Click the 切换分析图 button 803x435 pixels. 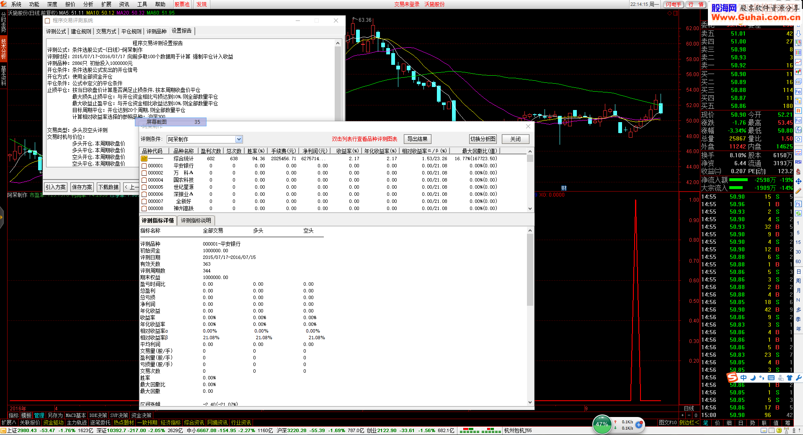[483, 139]
